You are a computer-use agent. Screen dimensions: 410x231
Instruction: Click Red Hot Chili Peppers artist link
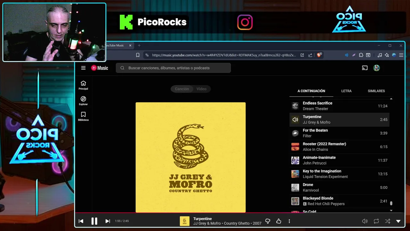point(326,204)
